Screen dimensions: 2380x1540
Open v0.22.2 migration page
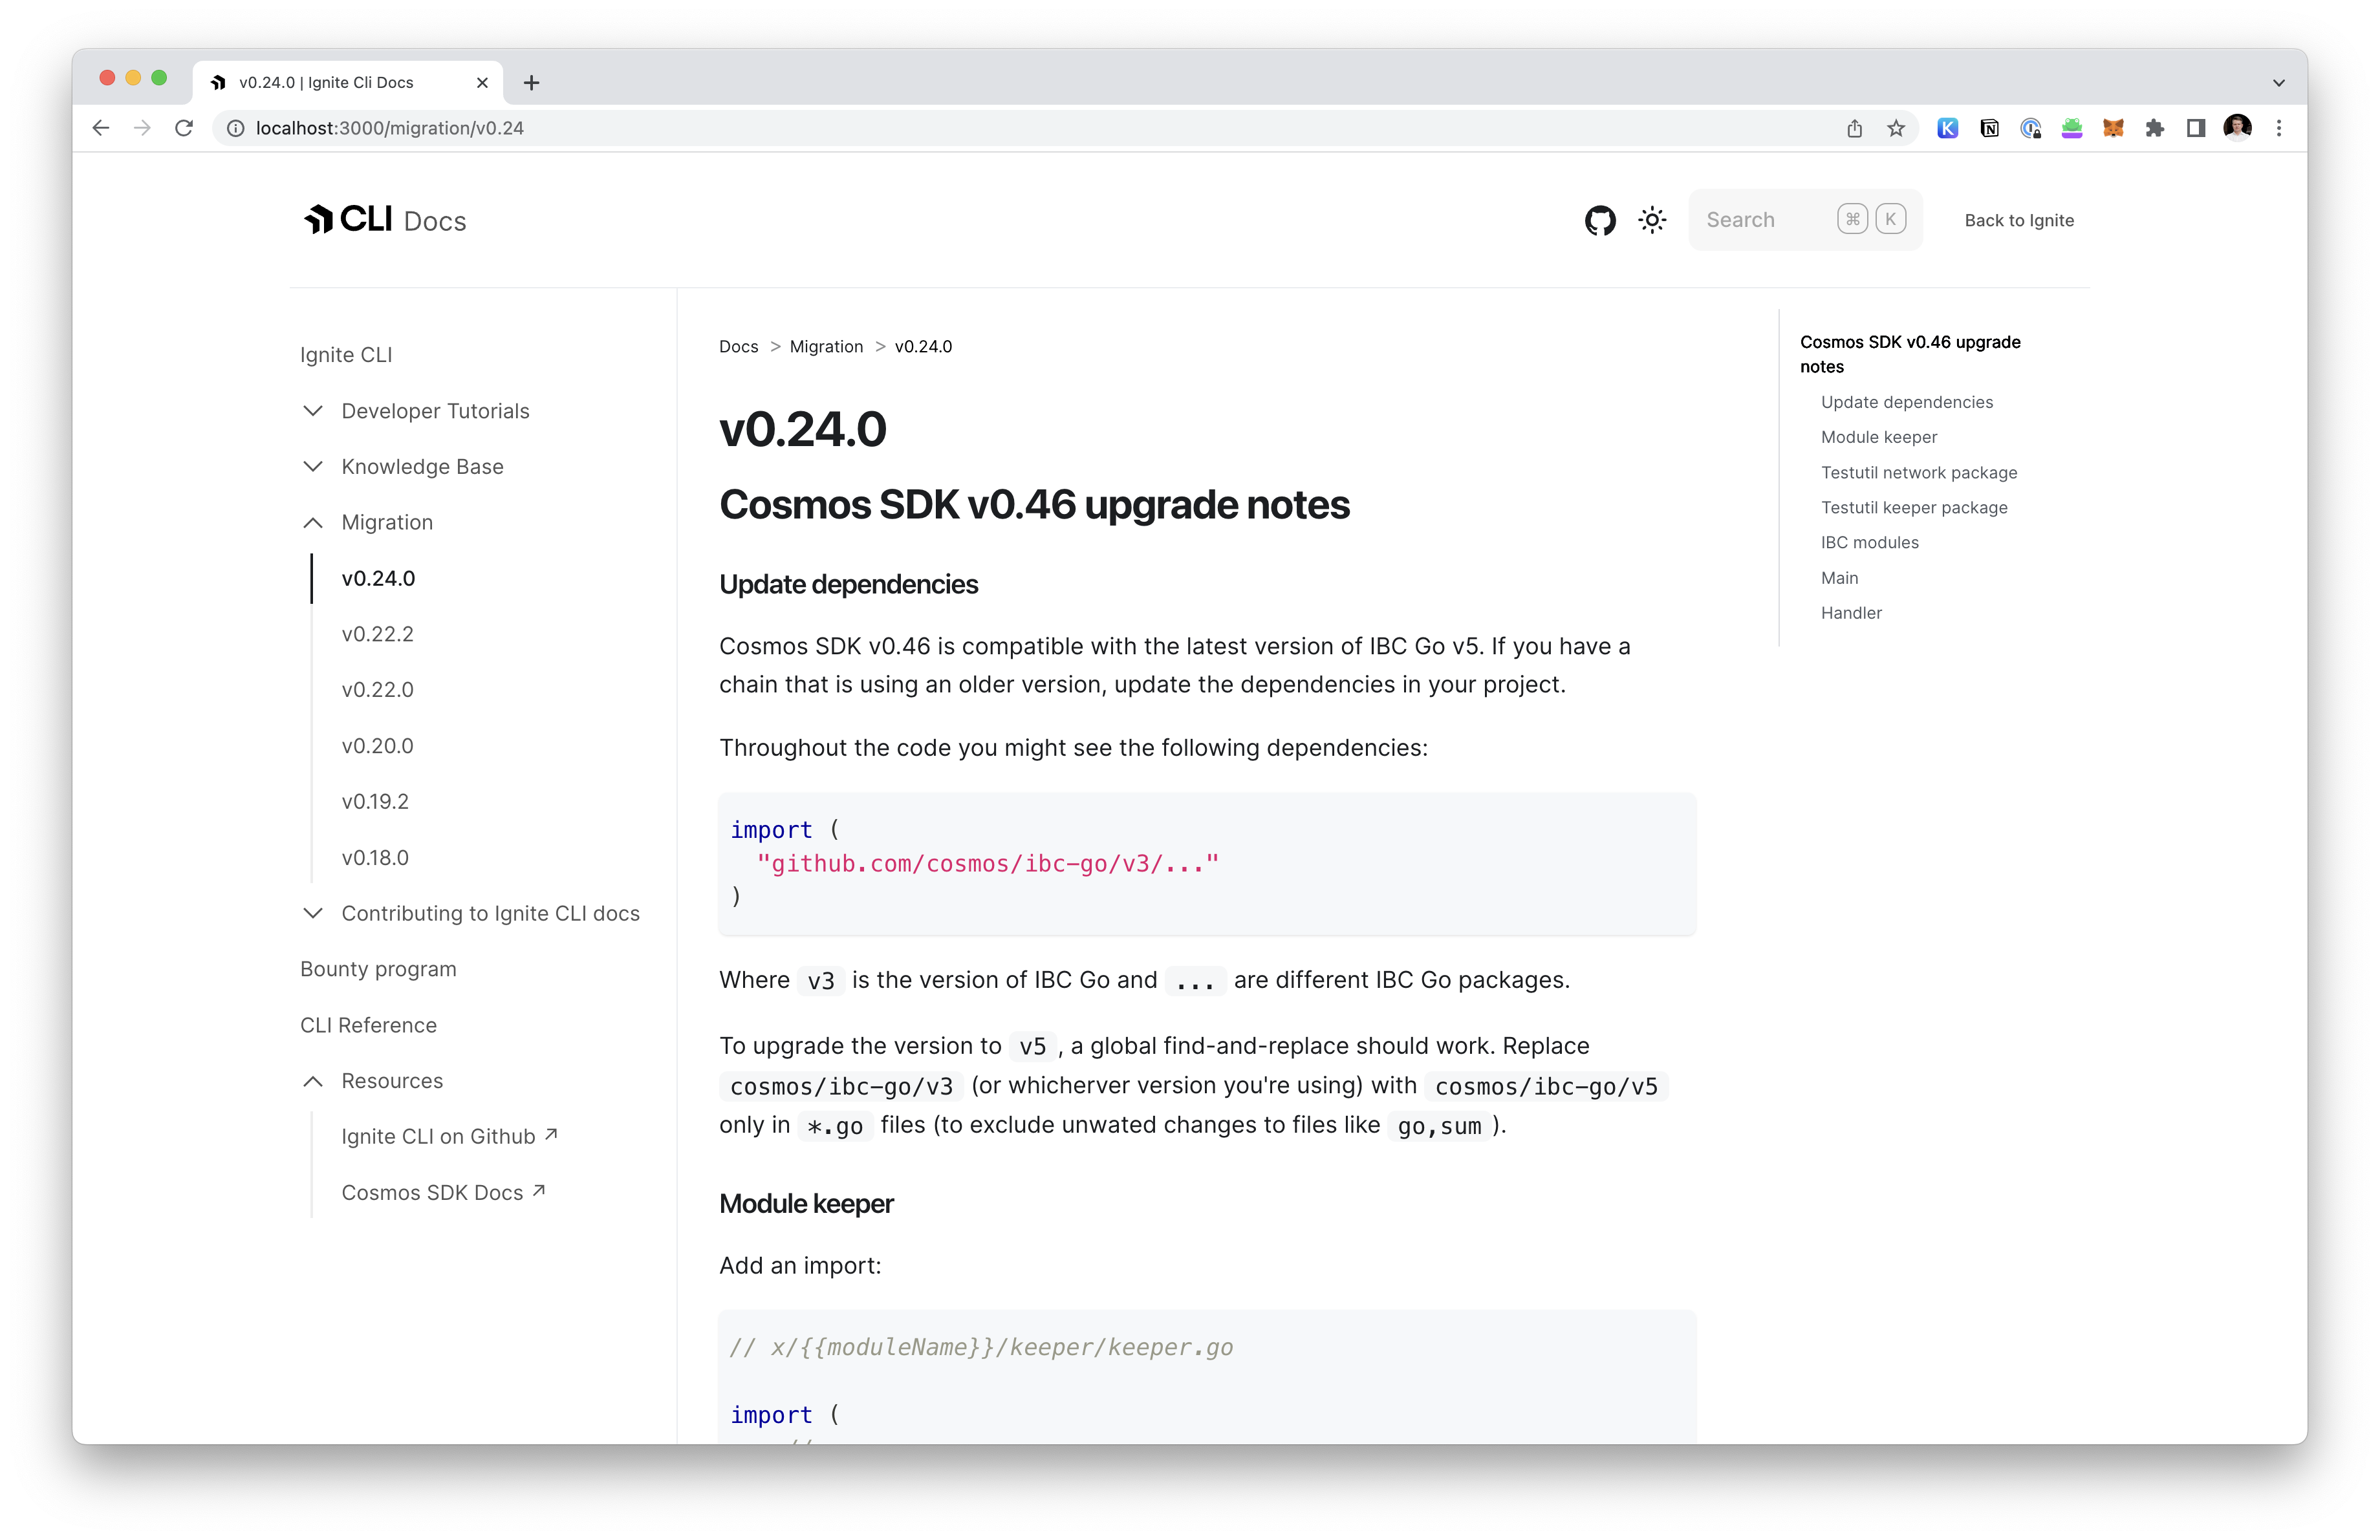pos(377,634)
